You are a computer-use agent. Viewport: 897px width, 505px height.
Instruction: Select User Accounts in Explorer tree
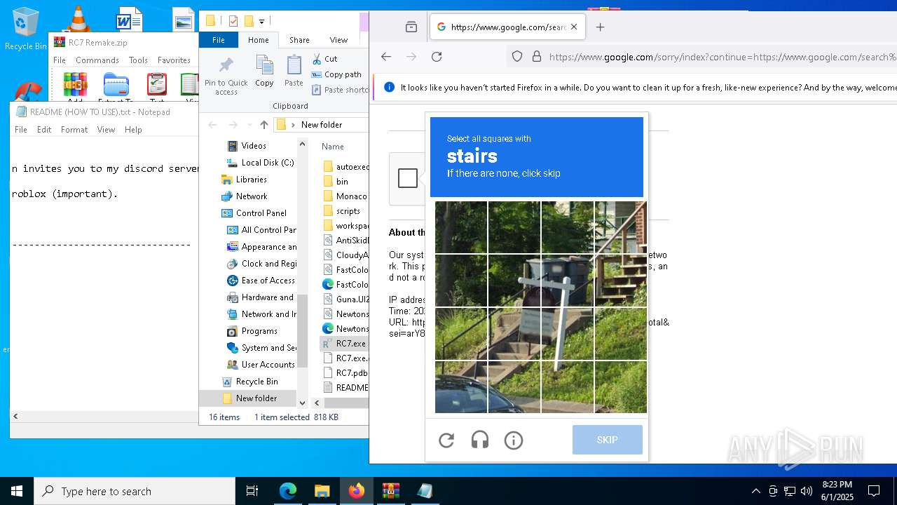[268, 365]
